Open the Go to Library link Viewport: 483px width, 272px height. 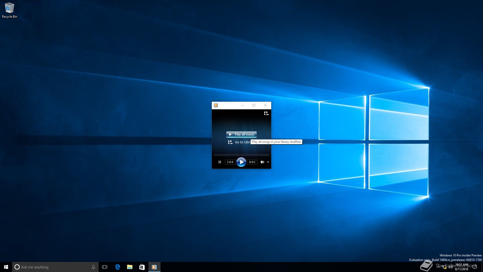pyautogui.click(x=239, y=142)
